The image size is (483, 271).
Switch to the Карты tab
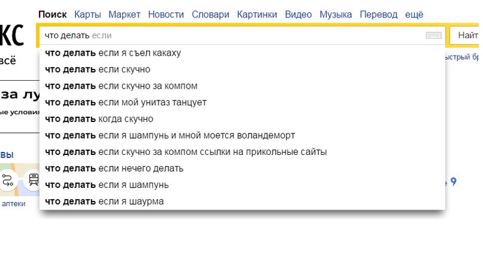click(x=87, y=14)
